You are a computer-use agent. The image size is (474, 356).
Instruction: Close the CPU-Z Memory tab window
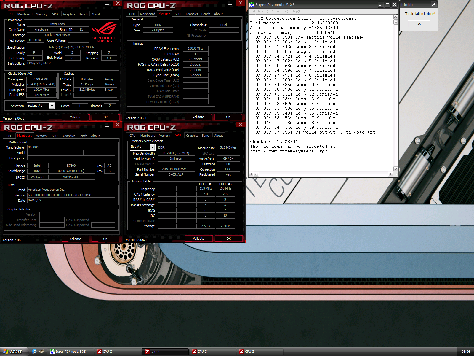[x=240, y=3]
